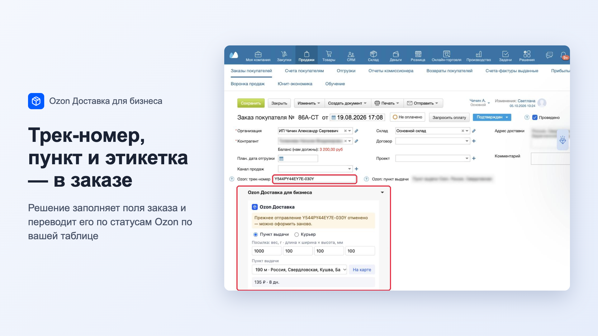Open the Чичин А. account dropdown
The image size is (598, 336).
480,103
